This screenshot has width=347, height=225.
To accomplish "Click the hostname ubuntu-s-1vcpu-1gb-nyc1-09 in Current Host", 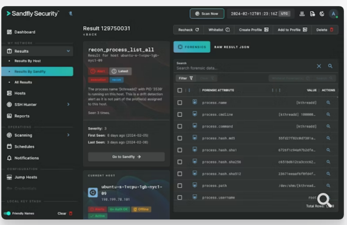I will (x=132, y=190).
